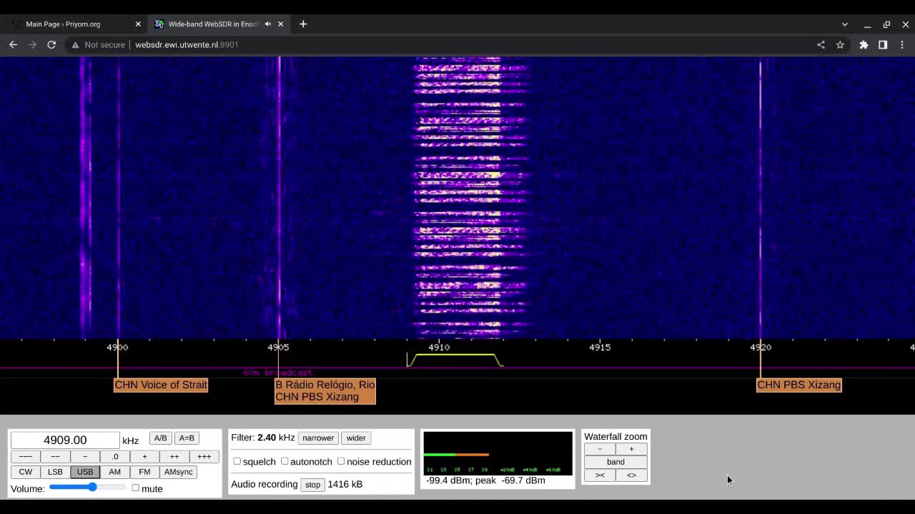The height and width of the screenshot is (514, 915).
Task: Click the browser forward arrow
Action: 32,44
